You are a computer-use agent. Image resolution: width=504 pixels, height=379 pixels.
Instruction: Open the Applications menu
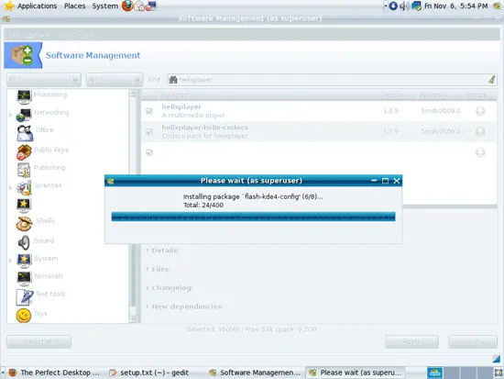(37, 6)
